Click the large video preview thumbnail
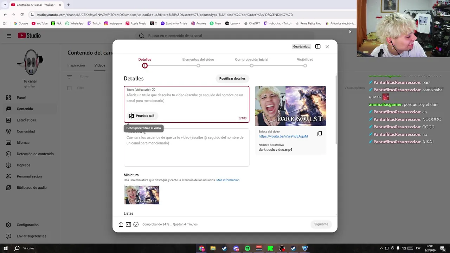This screenshot has height=253, width=450. 290,106
